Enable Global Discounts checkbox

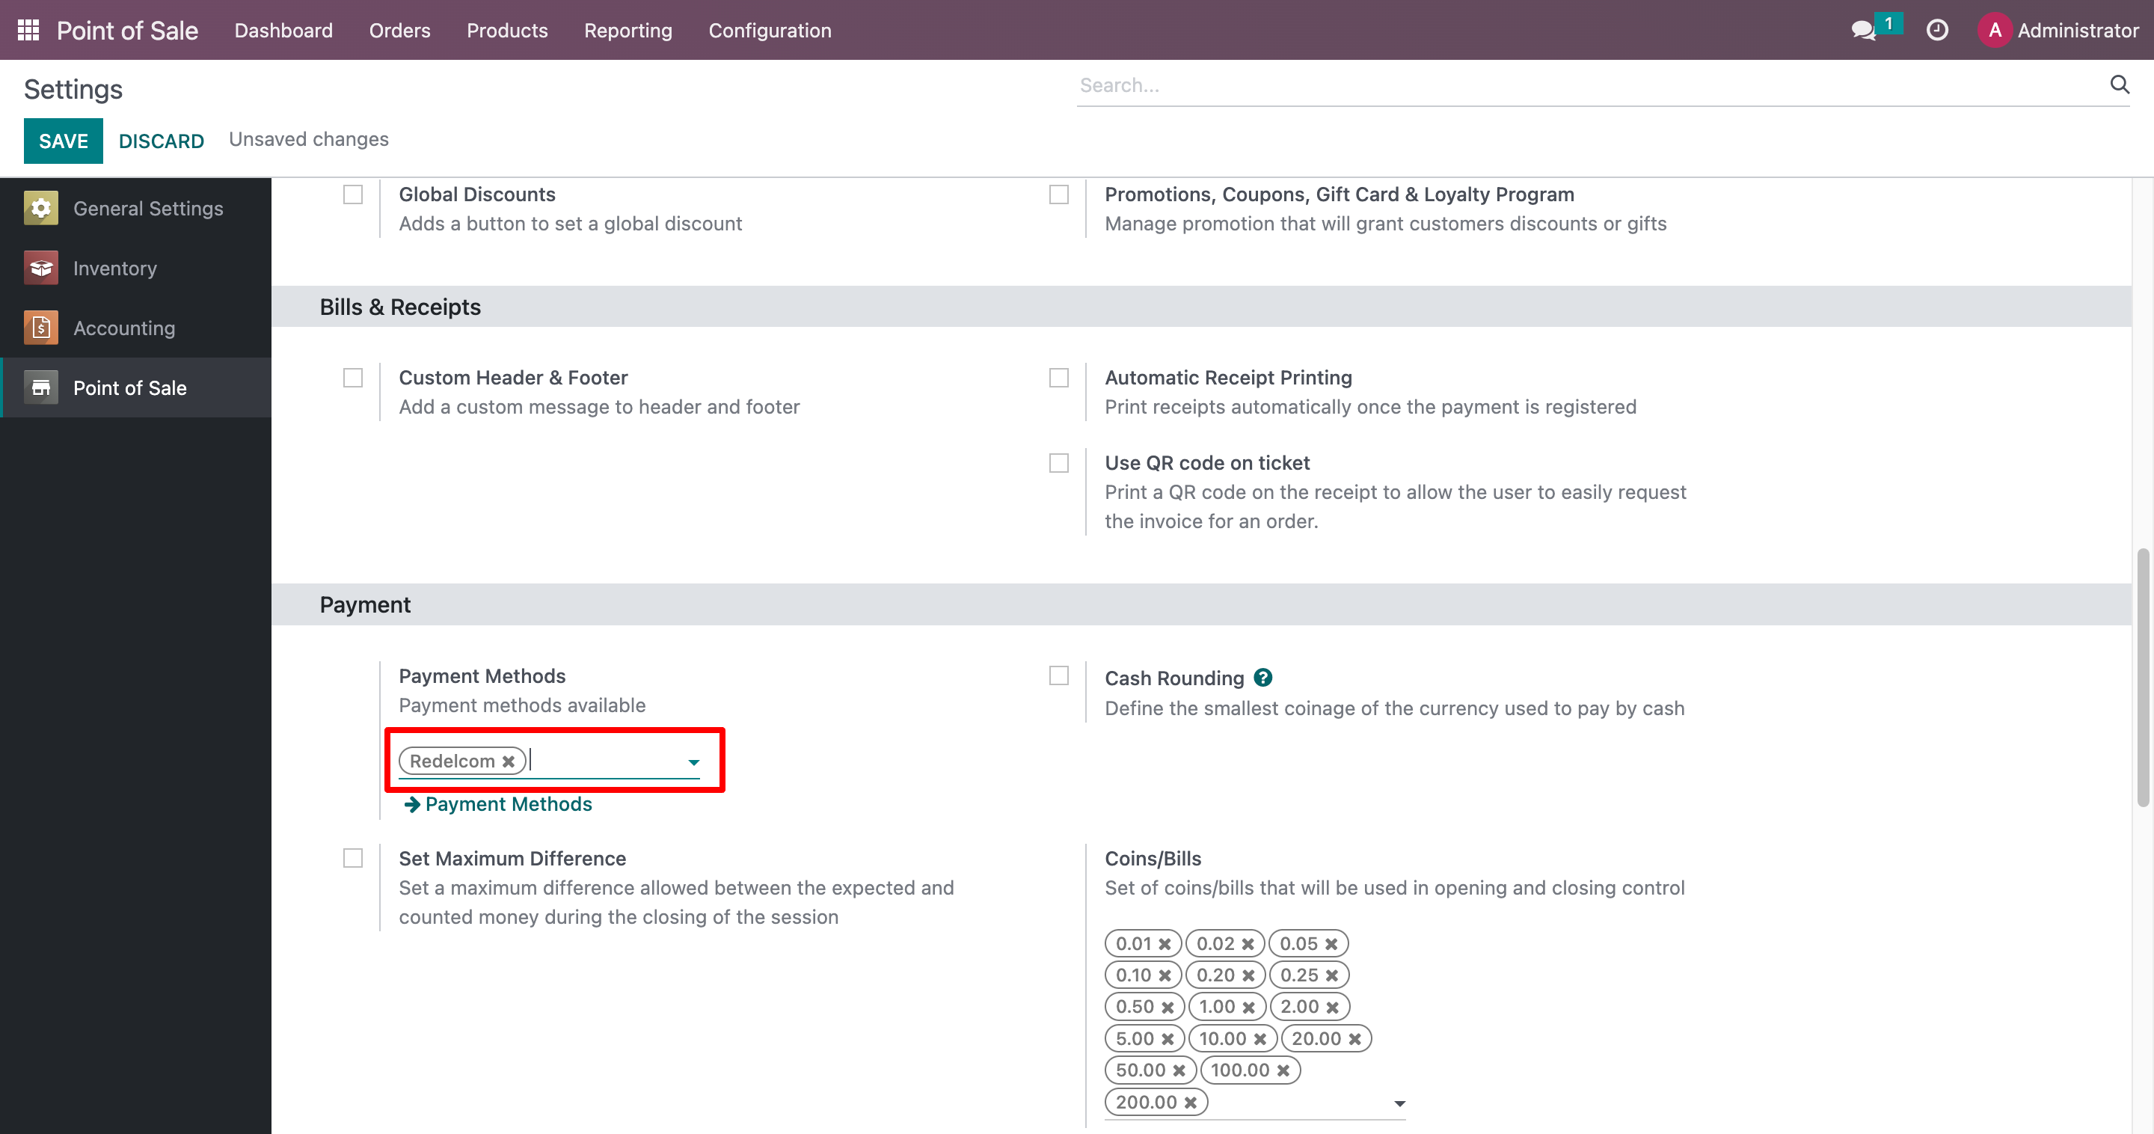click(x=353, y=194)
